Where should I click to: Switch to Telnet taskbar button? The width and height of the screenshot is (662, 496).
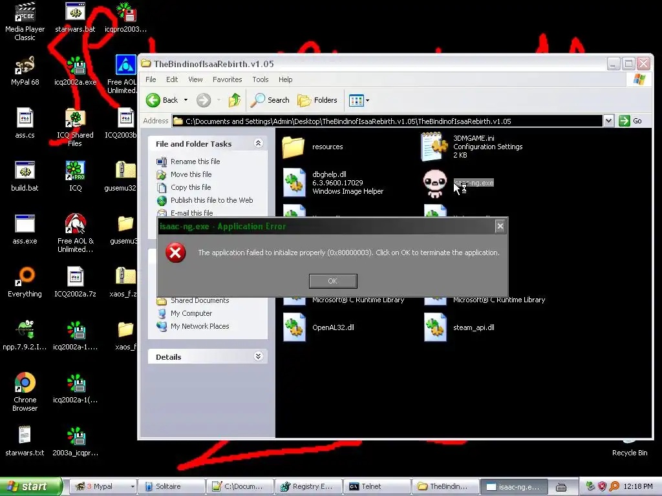click(x=377, y=487)
